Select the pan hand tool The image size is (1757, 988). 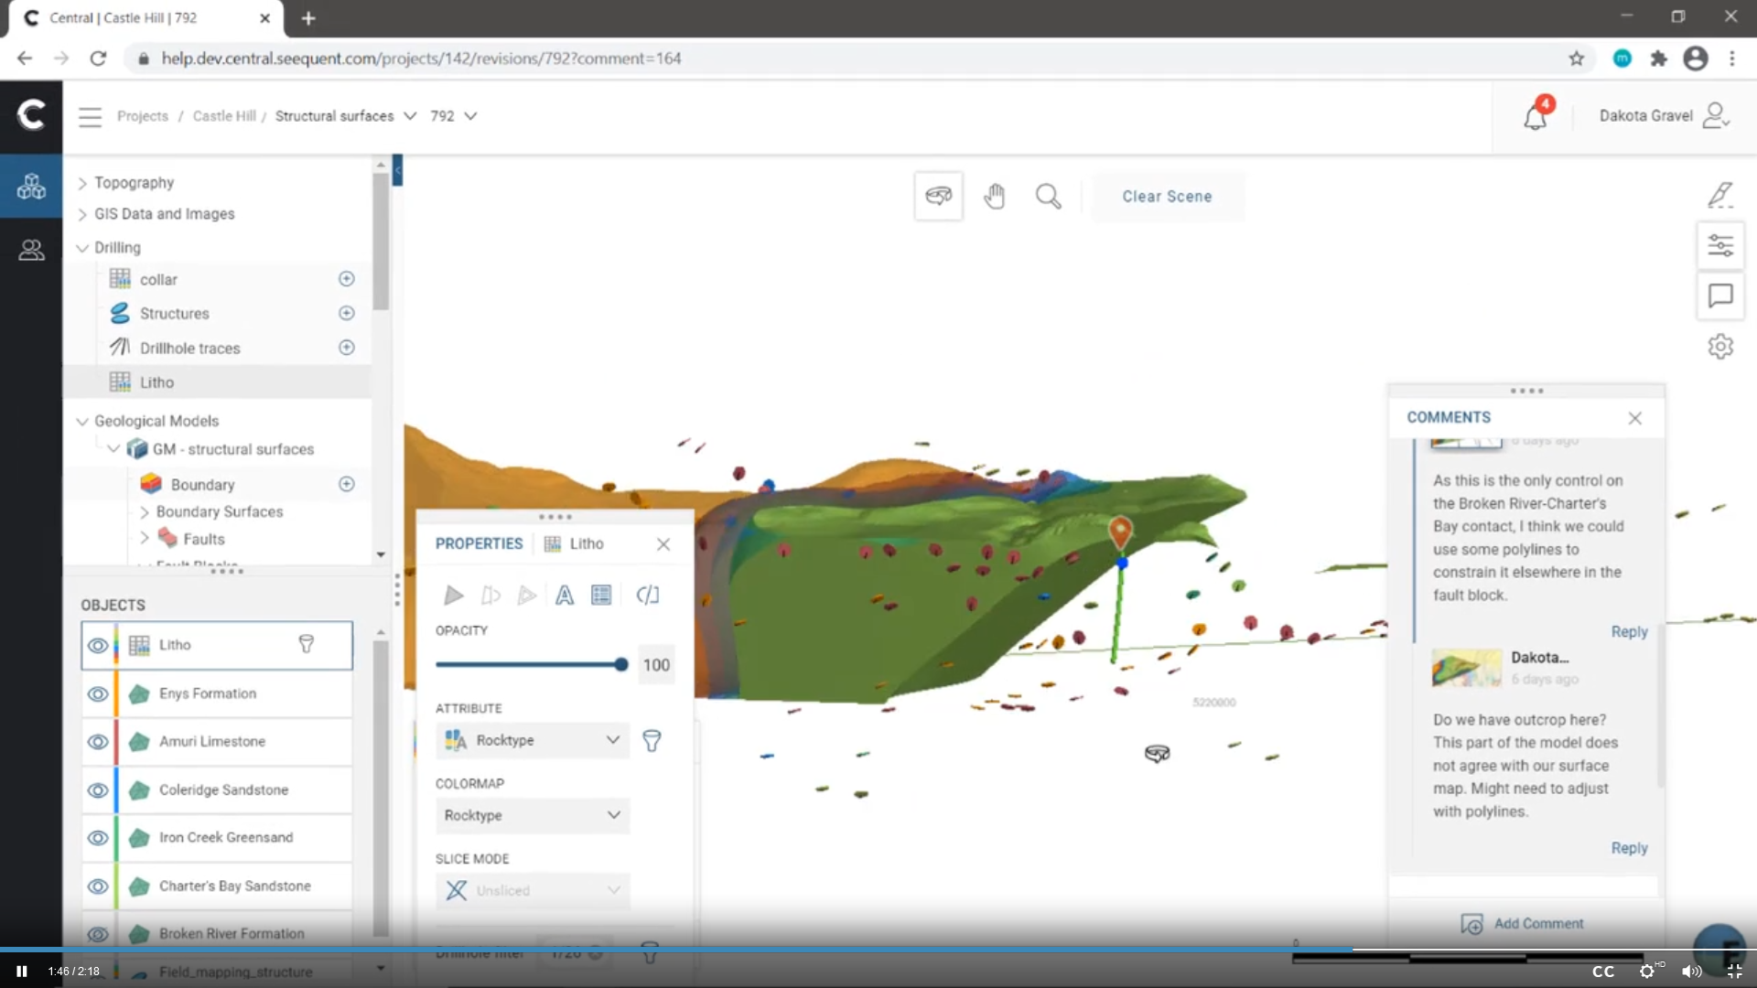pos(995,196)
